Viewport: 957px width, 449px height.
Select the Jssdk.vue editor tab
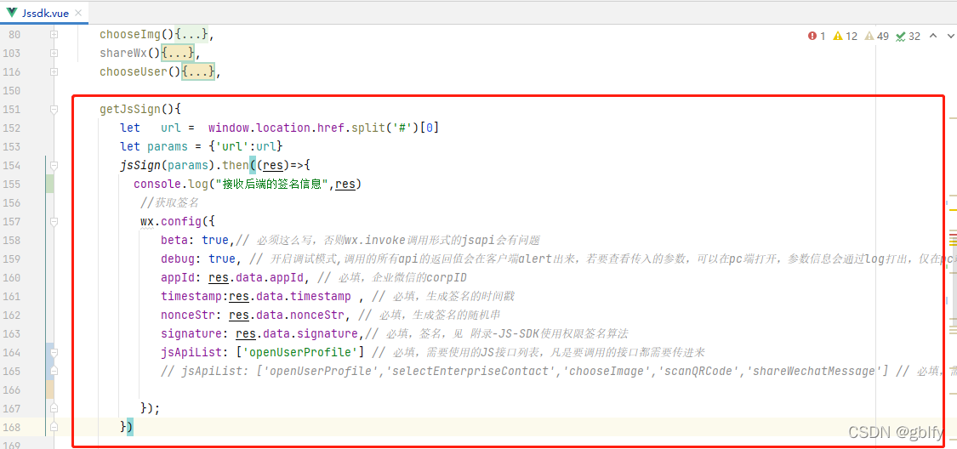click(x=44, y=12)
